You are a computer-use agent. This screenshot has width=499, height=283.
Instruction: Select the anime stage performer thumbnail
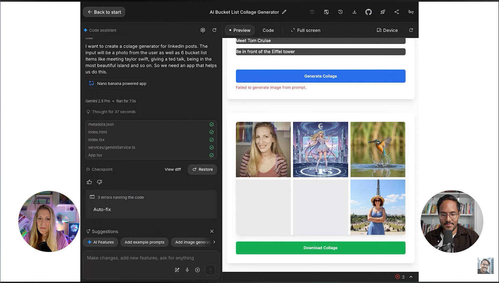(320, 149)
